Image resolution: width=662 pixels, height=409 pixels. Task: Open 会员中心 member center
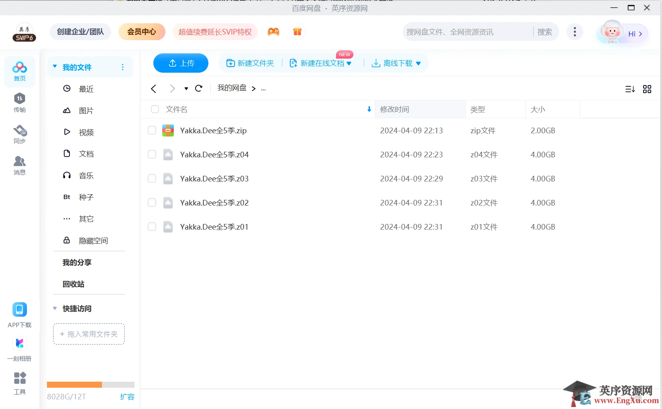click(142, 32)
